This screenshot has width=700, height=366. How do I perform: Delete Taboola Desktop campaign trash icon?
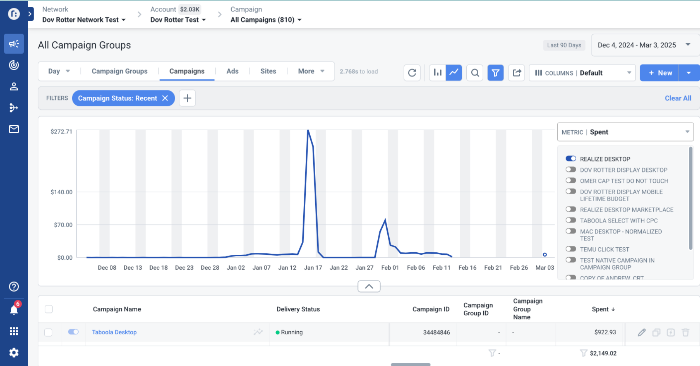coord(685,332)
